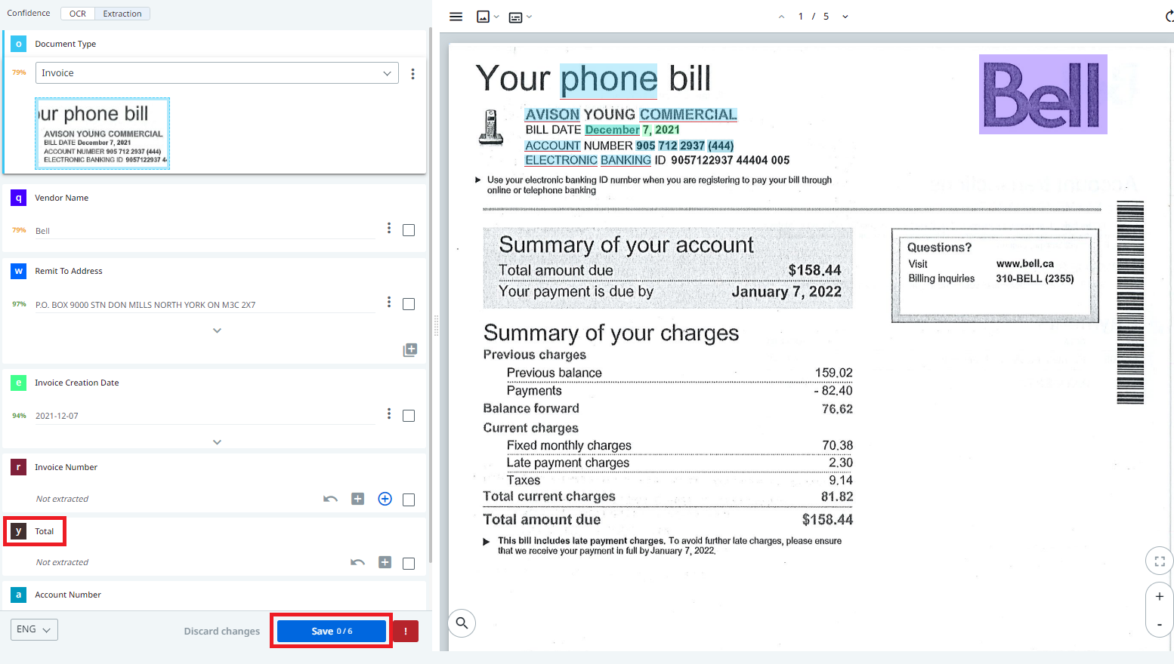This screenshot has height=664, width=1174.
Task: Open Document Type three-dot menu
Action: (412, 74)
